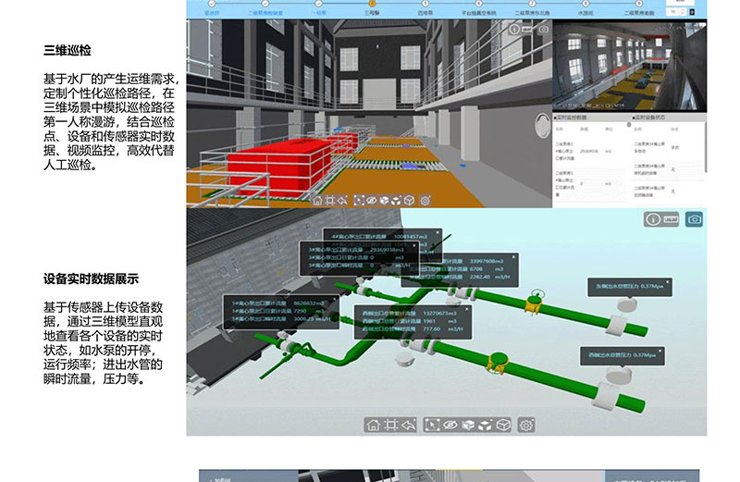Click the wireframe cube icon in the lower toolbar
The image size is (740, 482).
click(x=503, y=425)
